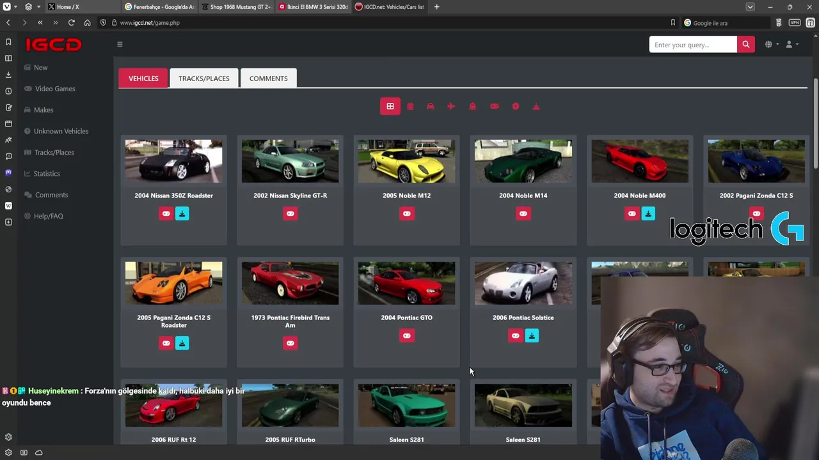Open the language globe dropdown
819x460 pixels.
pos(772,44)
